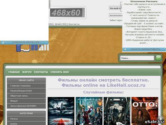The width and height of the screenshot is (166, 125).
Task: Open the OTTO movie poster thumbnail
Action: click(x=145, y=111)
